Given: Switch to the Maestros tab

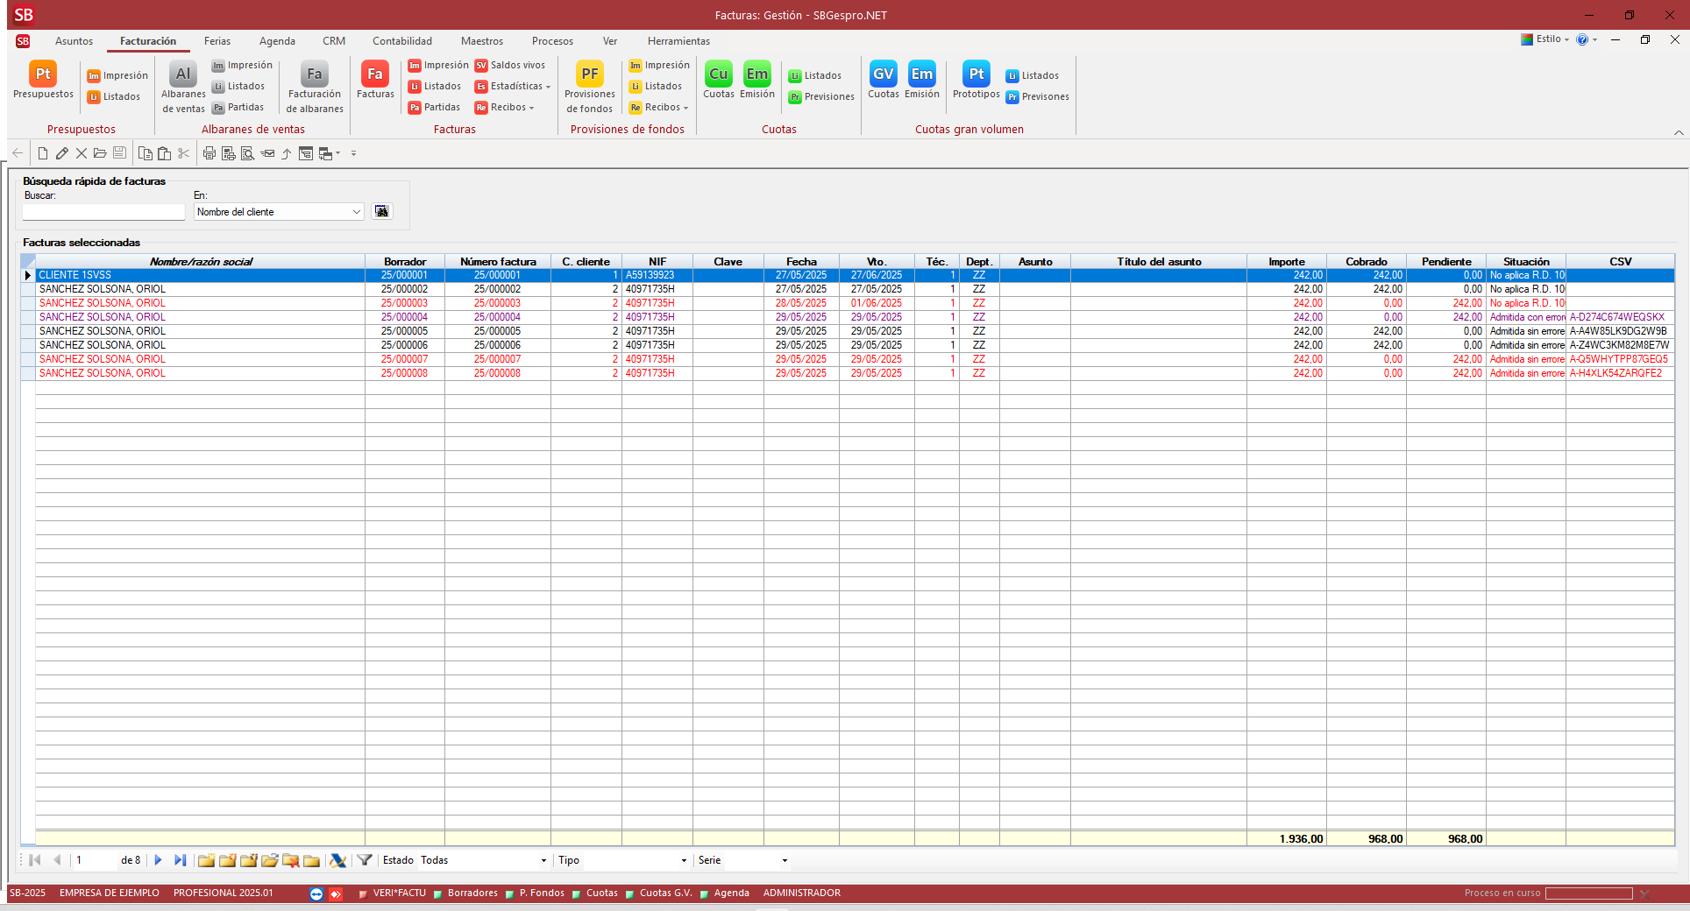Looking at the screenshot, I should point(481,41).
